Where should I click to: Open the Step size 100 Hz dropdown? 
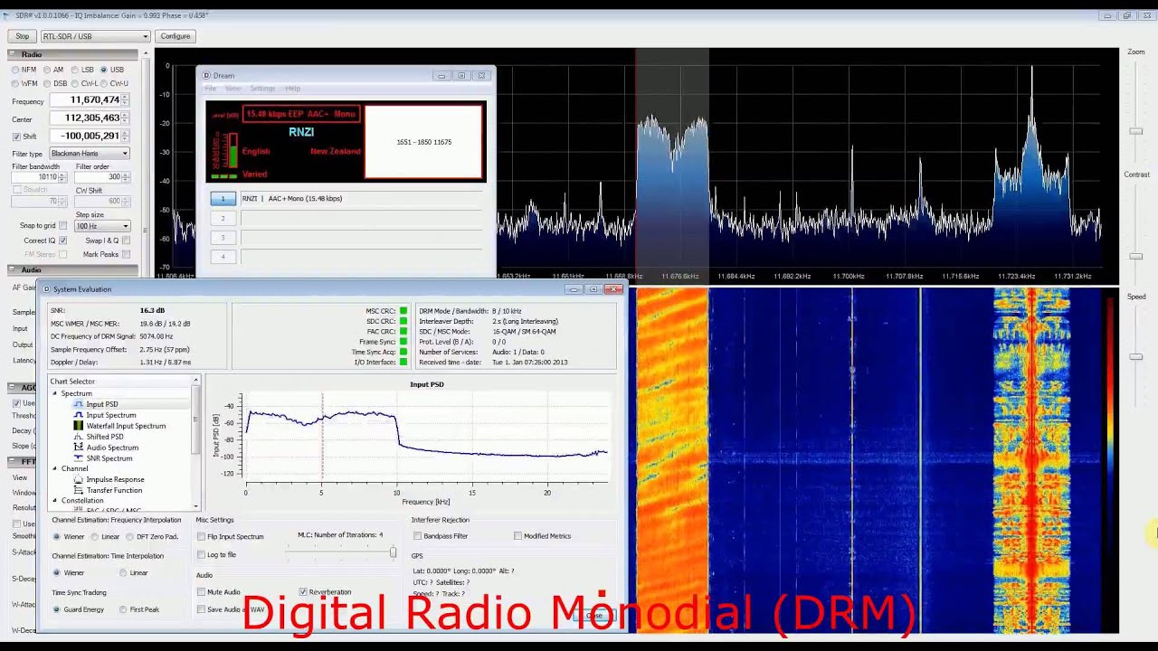[x=102, y=226]
